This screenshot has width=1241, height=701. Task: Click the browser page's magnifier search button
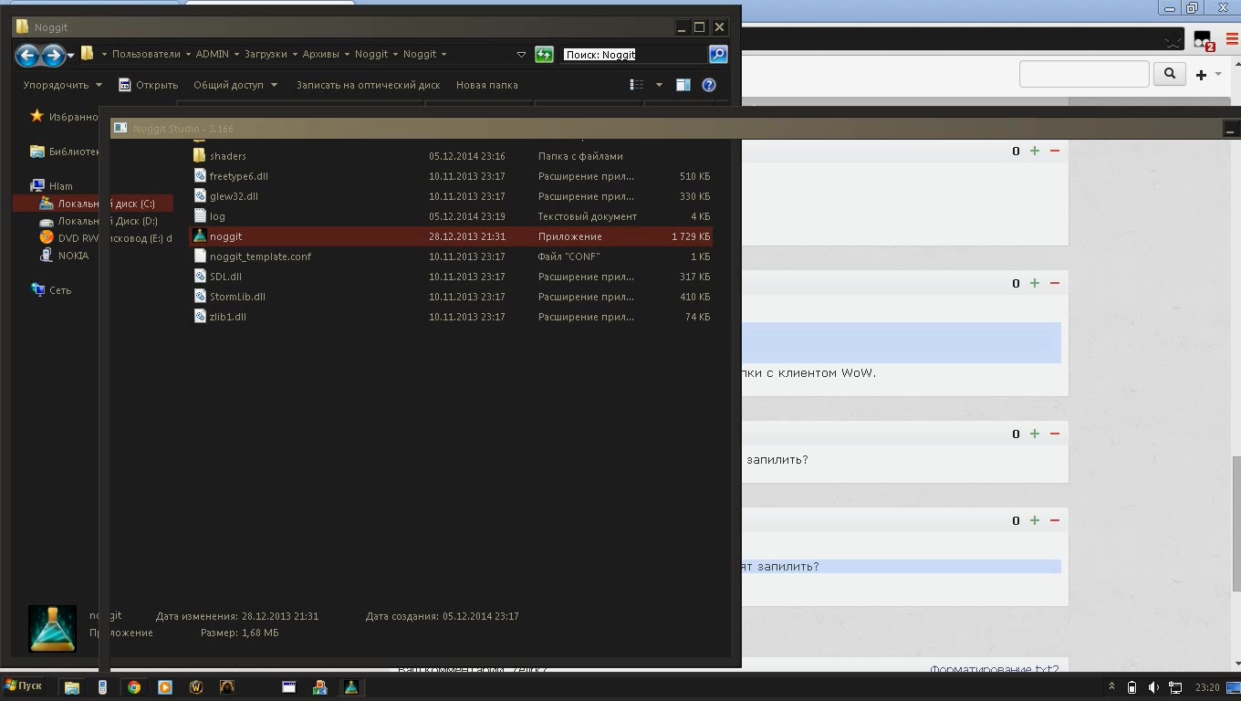click(x=1170, y=74)
